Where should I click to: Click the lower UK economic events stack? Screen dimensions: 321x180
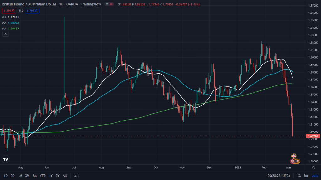(295, 162)
